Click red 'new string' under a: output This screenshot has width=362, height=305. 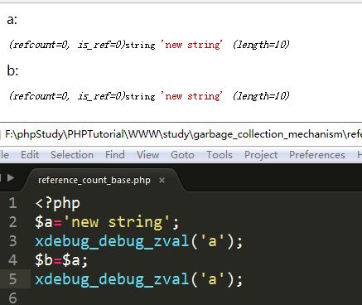point(191,45)
